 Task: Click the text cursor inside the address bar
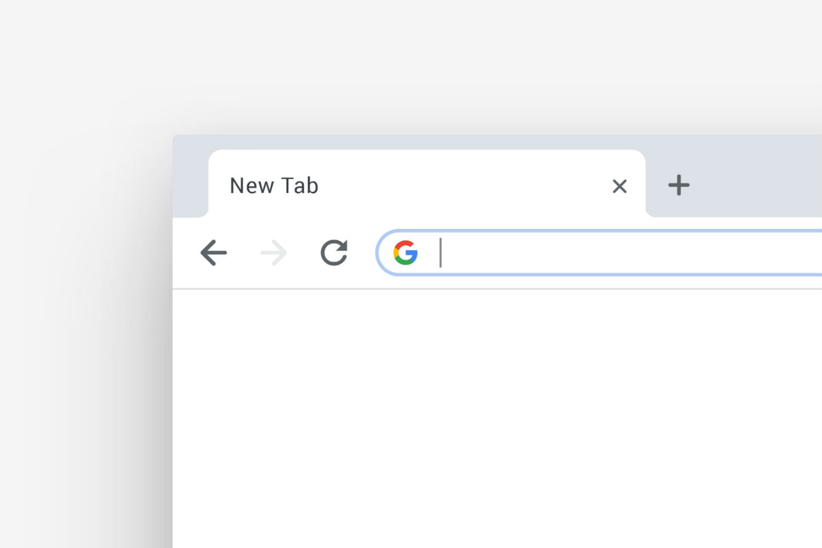click(x=441, y=253)
